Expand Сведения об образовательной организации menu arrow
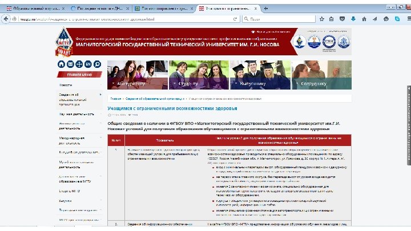The width and height of the screenshot is (411, 231). 100,94
